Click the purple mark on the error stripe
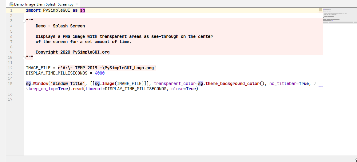 click(x=321, y=86)
